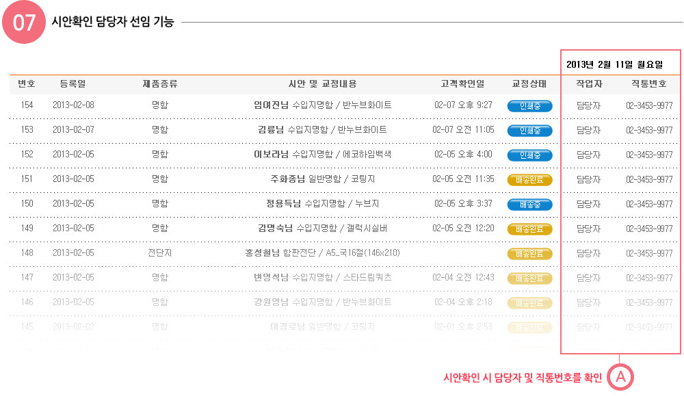The image size is (684, 403).
Task: Select the 인쇄중 badge in row 153
Action: click(x=529, y=130)
